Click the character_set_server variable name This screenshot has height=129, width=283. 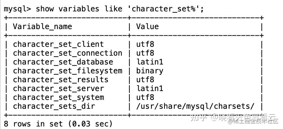[58, 89]
